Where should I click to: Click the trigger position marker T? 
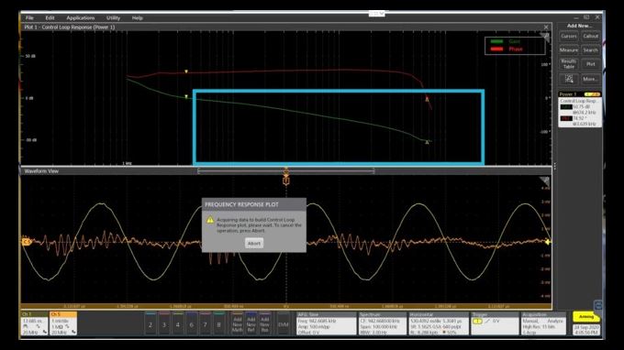tap(285, 181)
